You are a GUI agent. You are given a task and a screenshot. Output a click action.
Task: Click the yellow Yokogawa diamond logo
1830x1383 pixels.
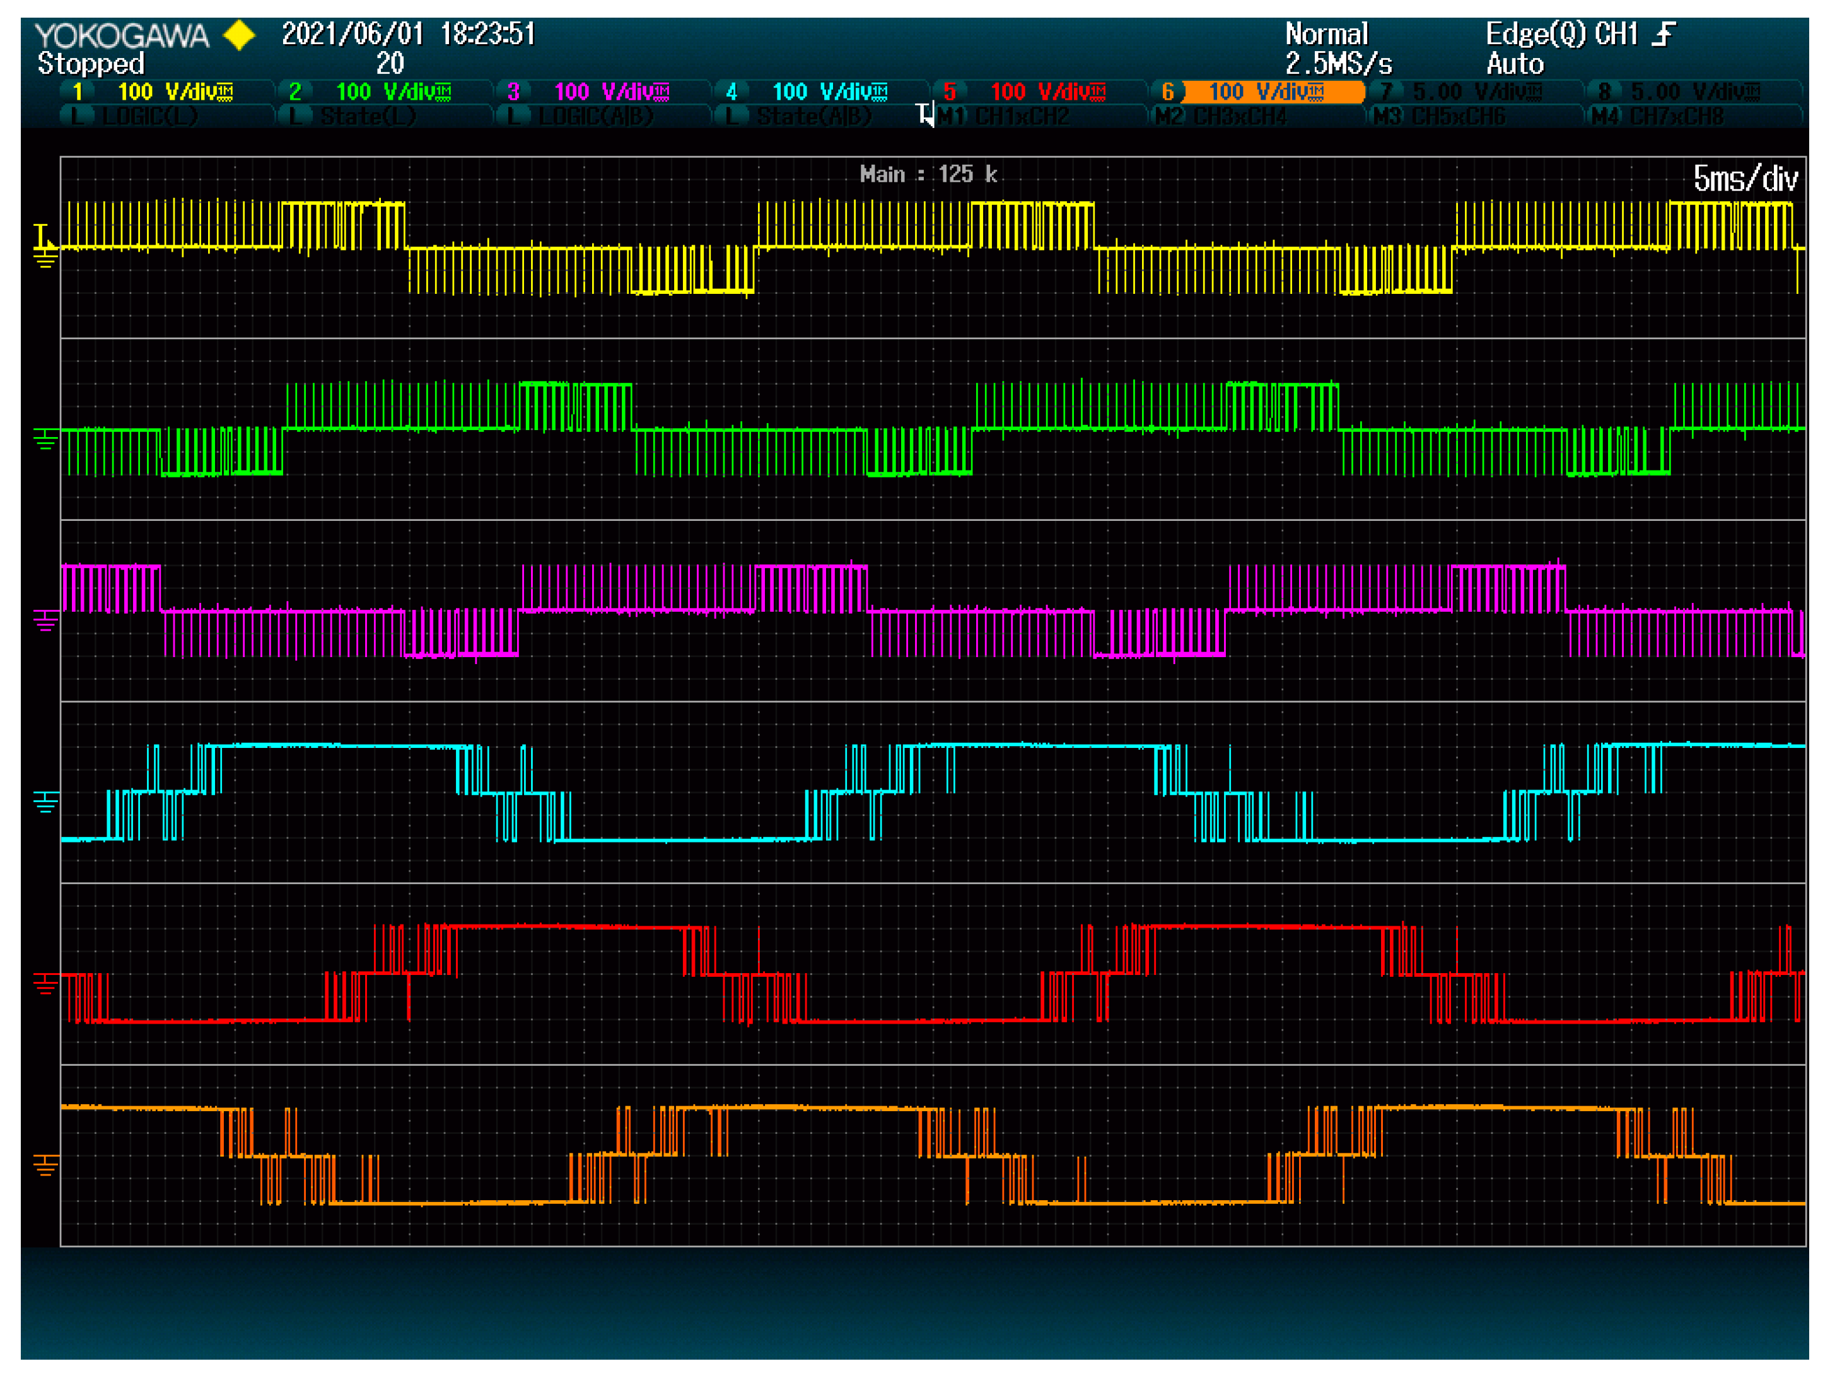click(240, 35)
